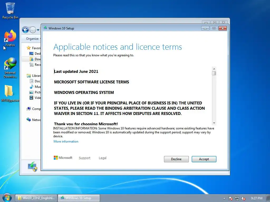270x202 pixels.
Task: Click the licence text scroll up arrow
Action: coord(214,69)
